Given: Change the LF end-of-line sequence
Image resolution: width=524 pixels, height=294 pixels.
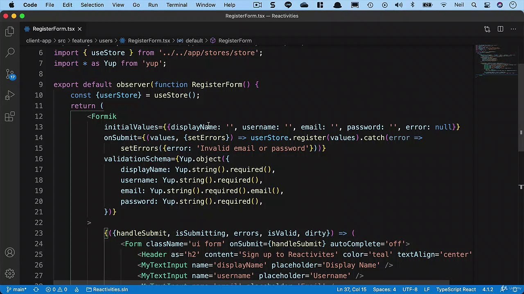Looking at the screenshot, I should [x=427, y=290].
